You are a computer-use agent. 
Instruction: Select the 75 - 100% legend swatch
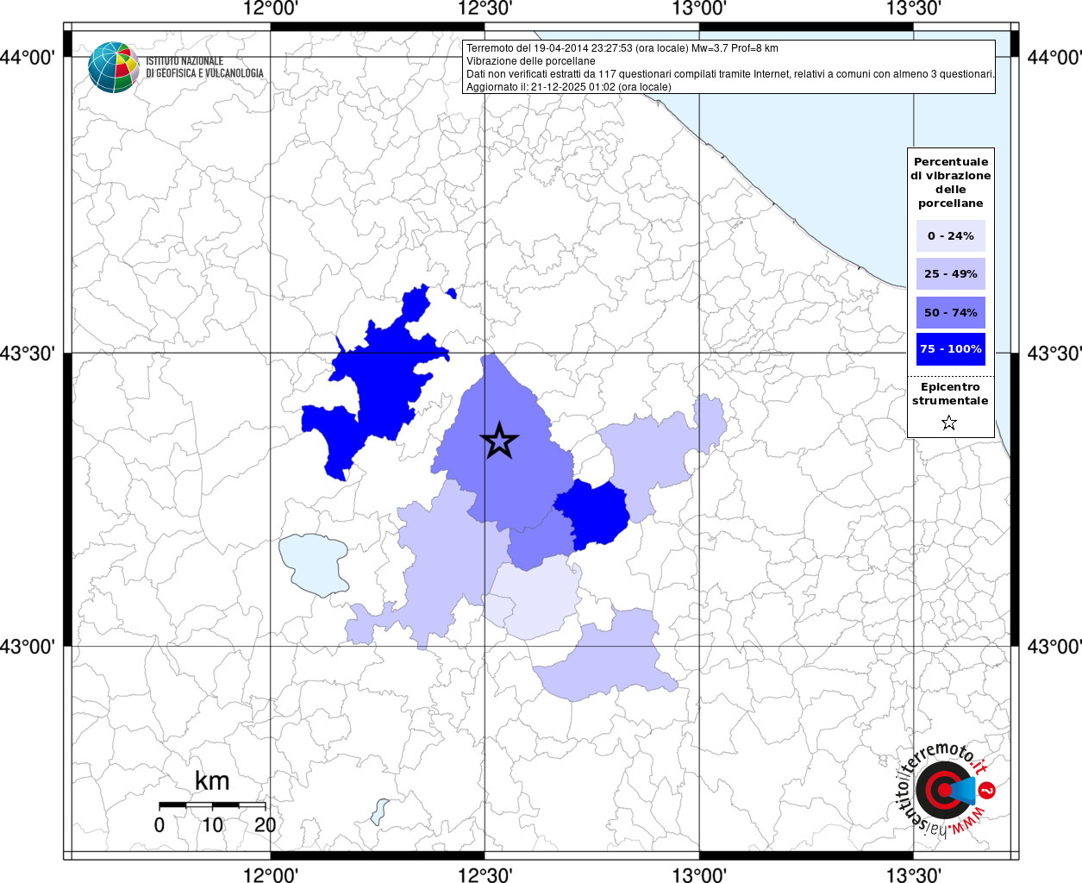point(950,349)
